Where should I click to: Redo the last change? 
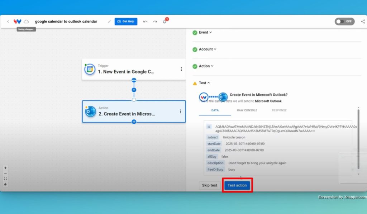click(x=155, y=22)
